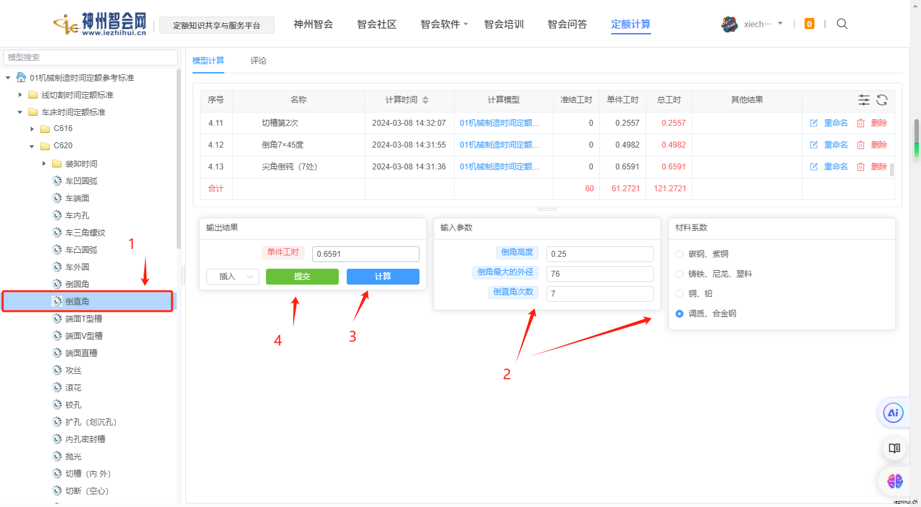Click the 攻丝 model icon
921x507 pixels.
[x=57, y=370]
